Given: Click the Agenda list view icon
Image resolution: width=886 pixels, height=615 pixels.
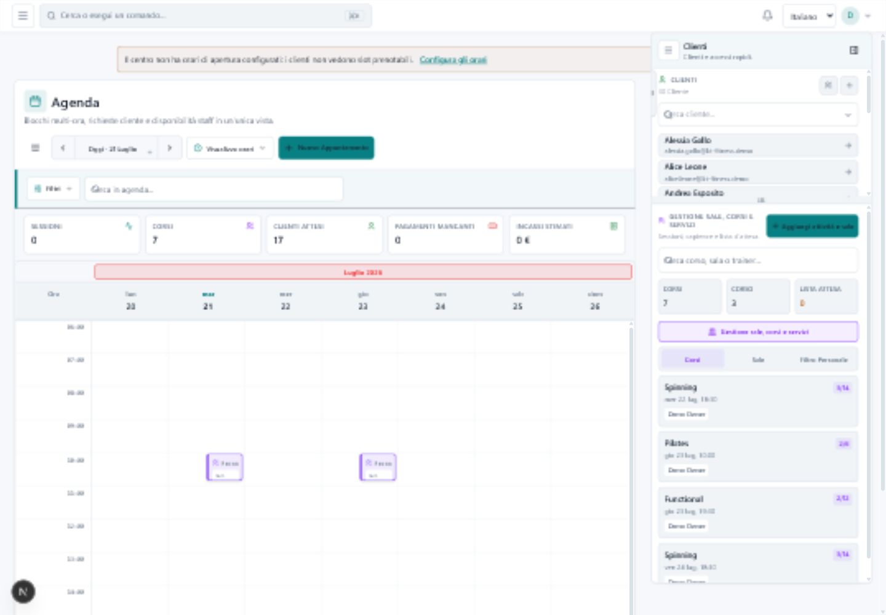Looking at the screenshot, I should (35, 148).
